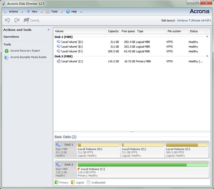Click the volume icon for drive F:
The image size is (214, 189).
click(59, 51)
